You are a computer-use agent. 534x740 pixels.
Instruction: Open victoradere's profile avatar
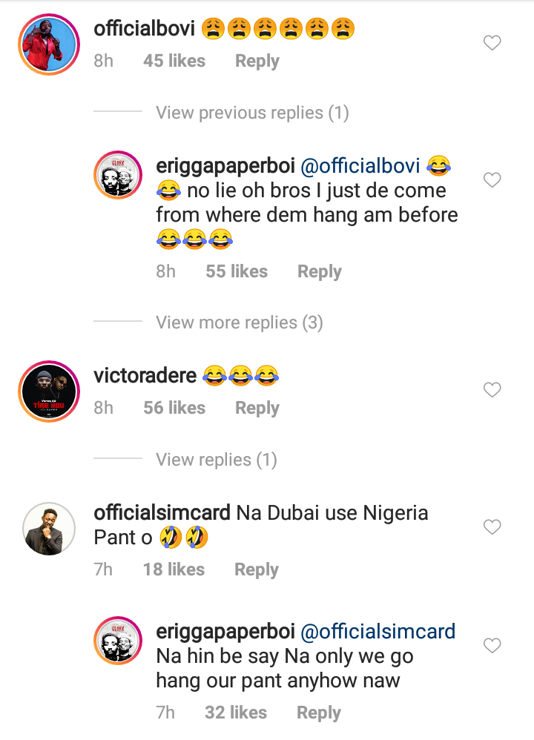pos(48,391)
